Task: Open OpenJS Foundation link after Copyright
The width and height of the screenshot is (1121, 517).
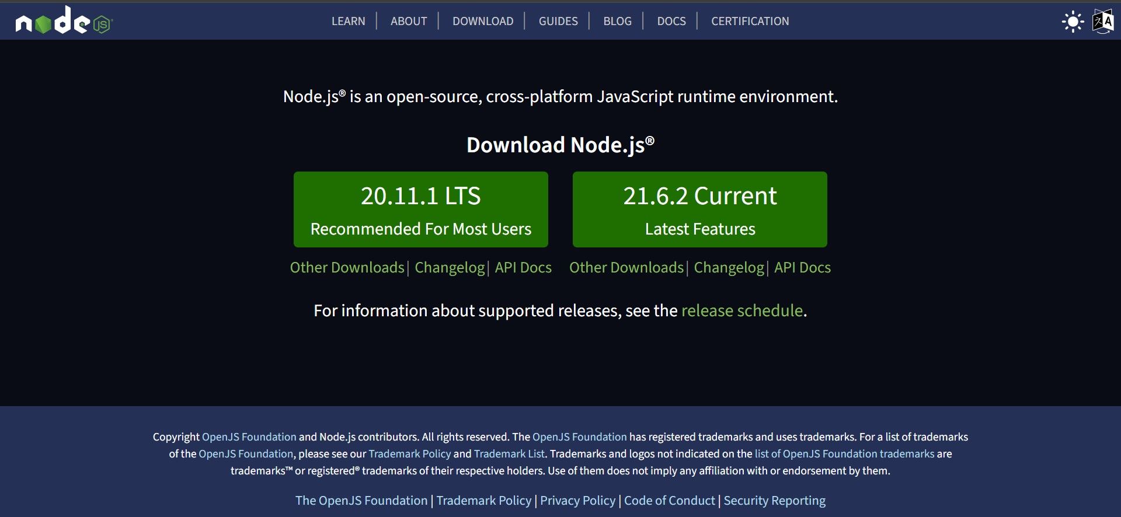Action: [x=249, y=436]
